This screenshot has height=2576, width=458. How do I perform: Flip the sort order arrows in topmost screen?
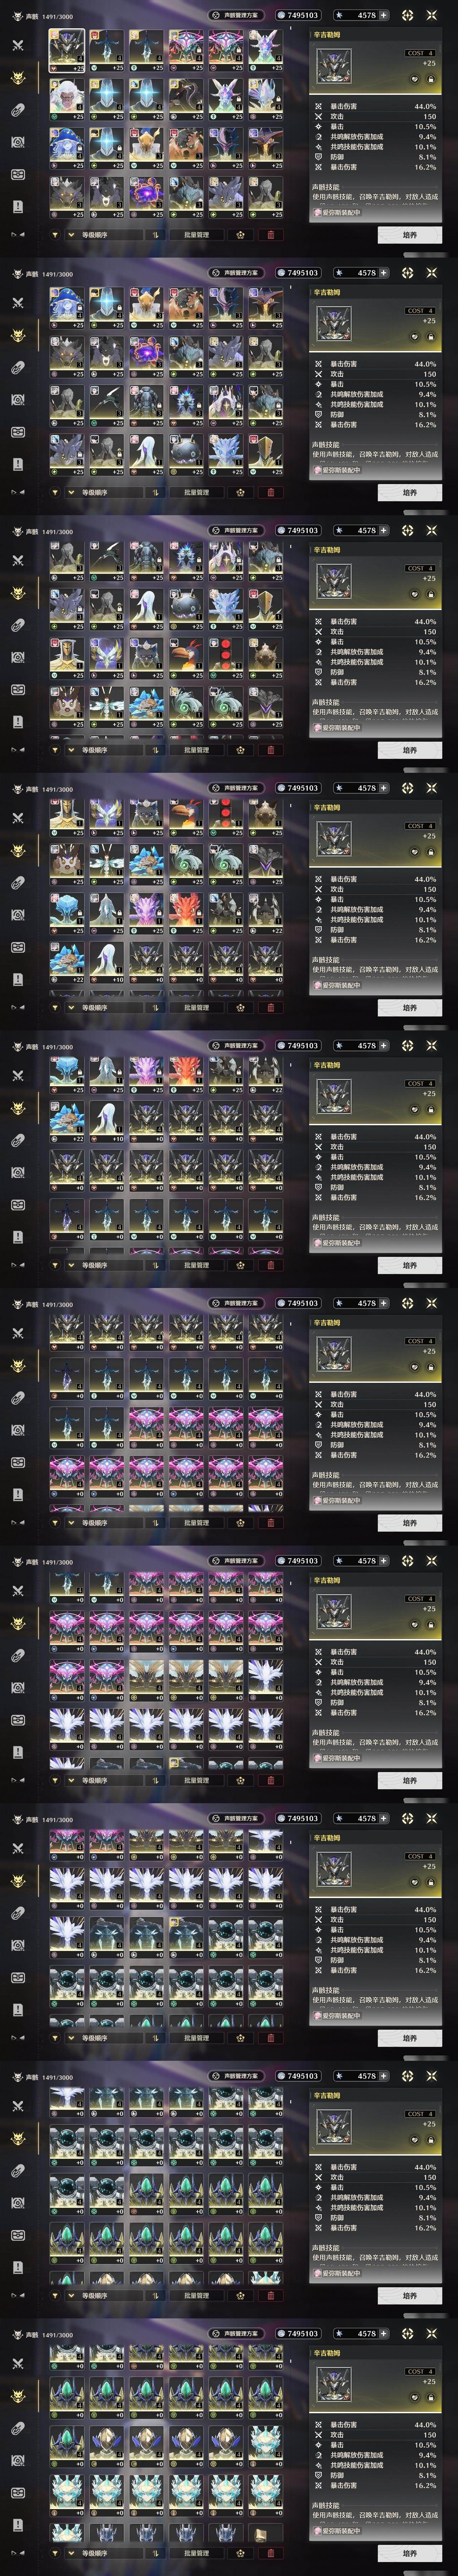[156, 235]
